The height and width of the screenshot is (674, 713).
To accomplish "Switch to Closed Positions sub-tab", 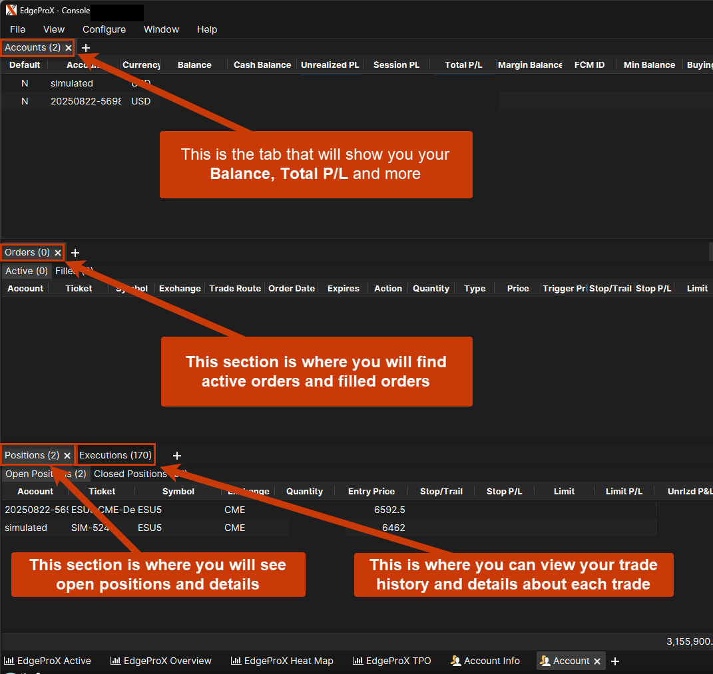I will (130, 474).
